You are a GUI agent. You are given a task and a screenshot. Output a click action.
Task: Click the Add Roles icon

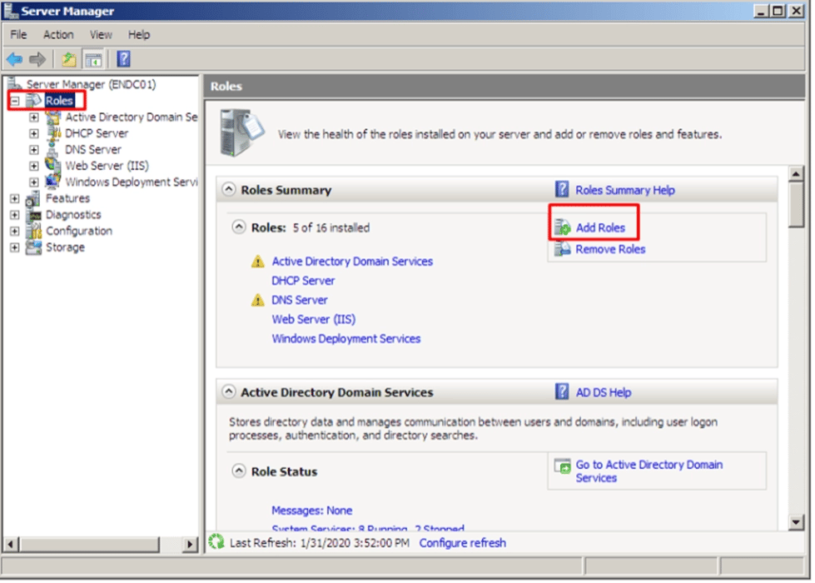click(x=562, y=227)
